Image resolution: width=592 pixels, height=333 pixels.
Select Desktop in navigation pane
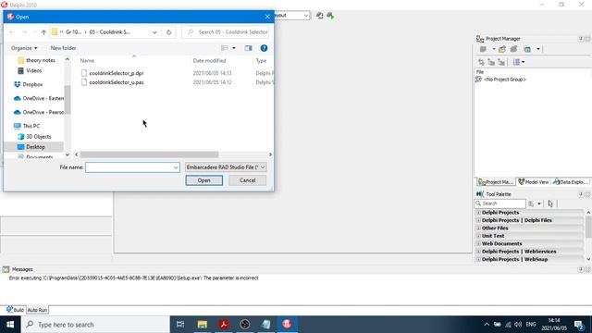[x=35, y=147]
